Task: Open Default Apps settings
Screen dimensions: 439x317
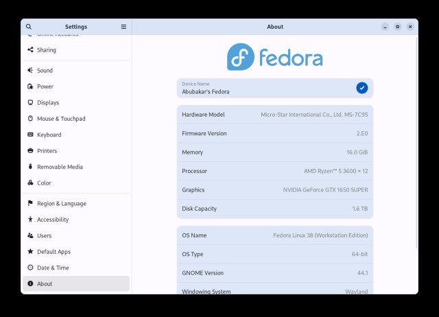Action: (x=76, y=251)
